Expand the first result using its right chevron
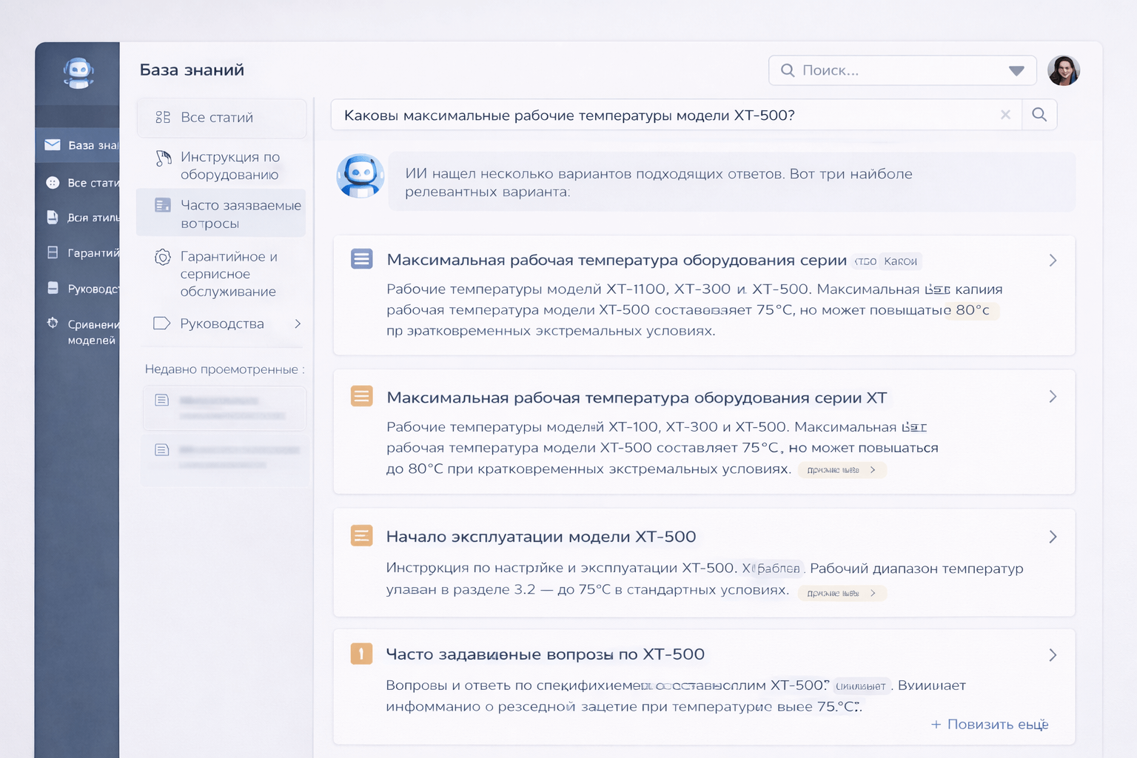This screenshot has width=1137, height=758. tap(1053, 261)
